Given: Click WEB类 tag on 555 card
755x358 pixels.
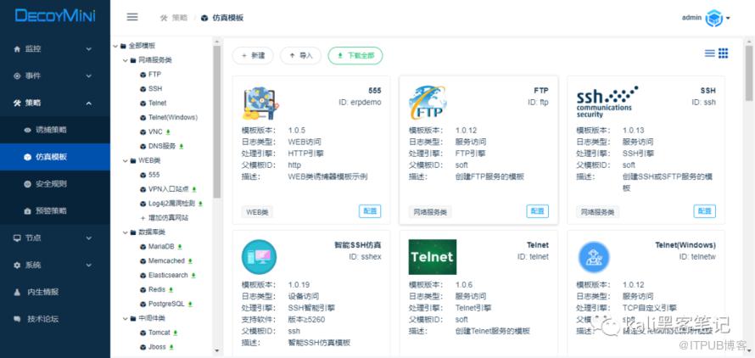Looking at the screenshot, I should 257,211.
